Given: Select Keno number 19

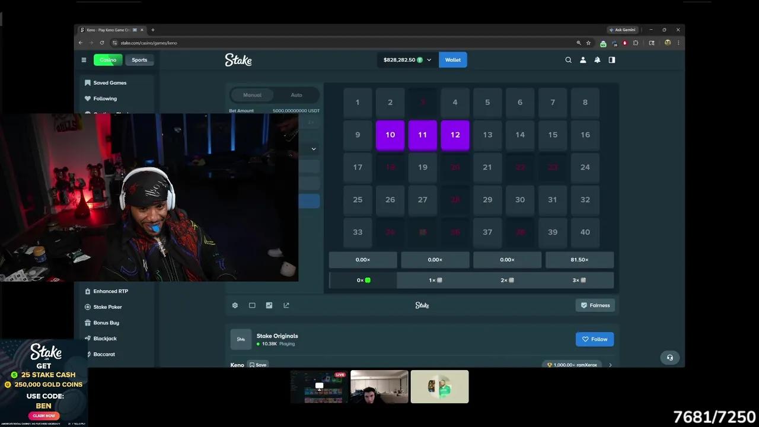Looking at the screenshot, I should [423, 167].
